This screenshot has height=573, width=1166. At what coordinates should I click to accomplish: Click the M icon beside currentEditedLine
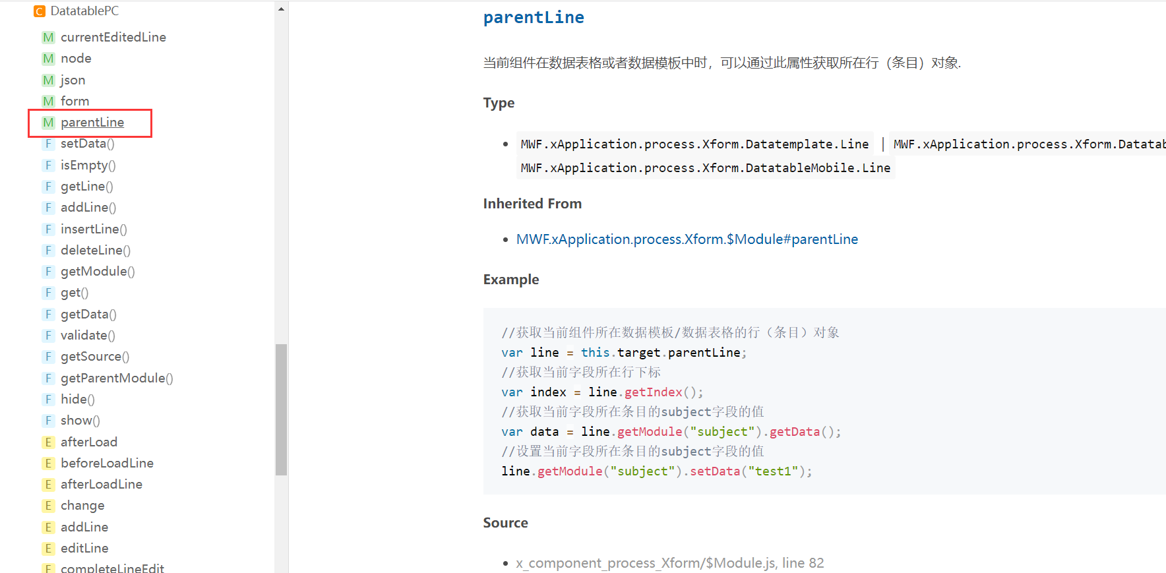coord(48,38)
